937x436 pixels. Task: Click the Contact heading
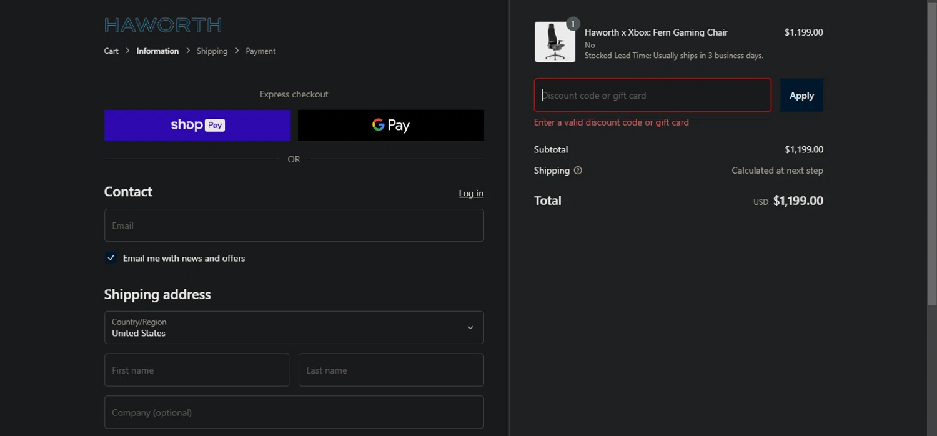[128, 192]
